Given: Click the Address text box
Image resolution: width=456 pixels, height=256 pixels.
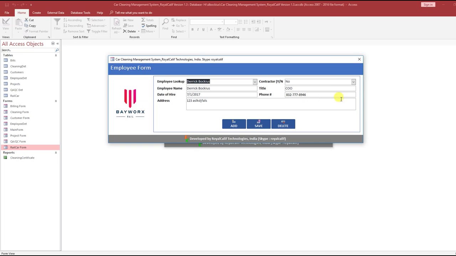Looking at the screenshot, I should tap(271, 104).
